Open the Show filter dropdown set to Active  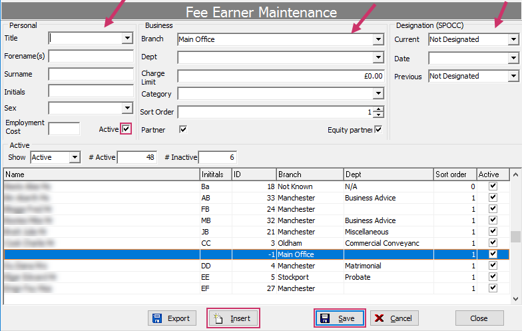click(x=75, y=157)
